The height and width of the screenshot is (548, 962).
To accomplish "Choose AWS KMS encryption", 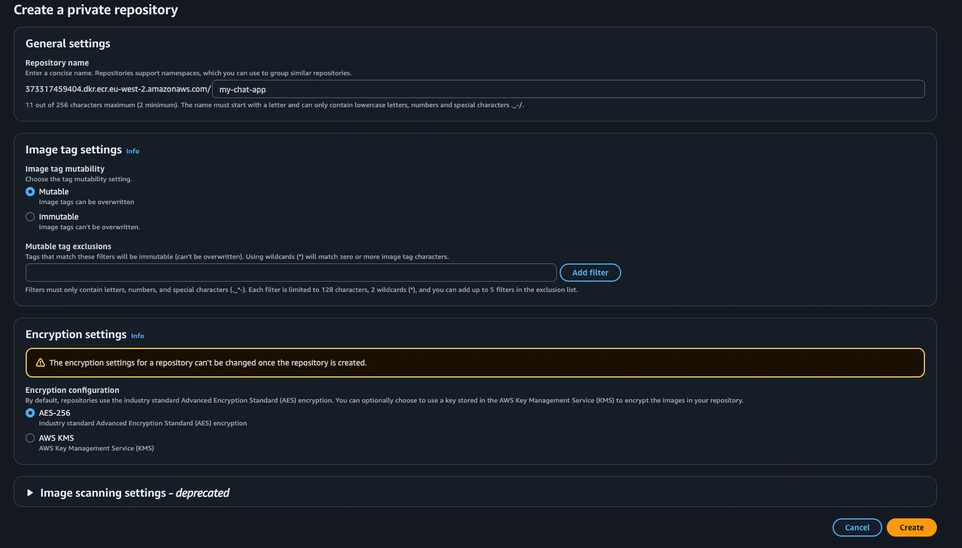I will pyautogui.click(x=30, y=438).
